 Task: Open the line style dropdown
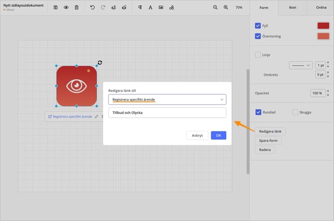[x=301, y=65]
